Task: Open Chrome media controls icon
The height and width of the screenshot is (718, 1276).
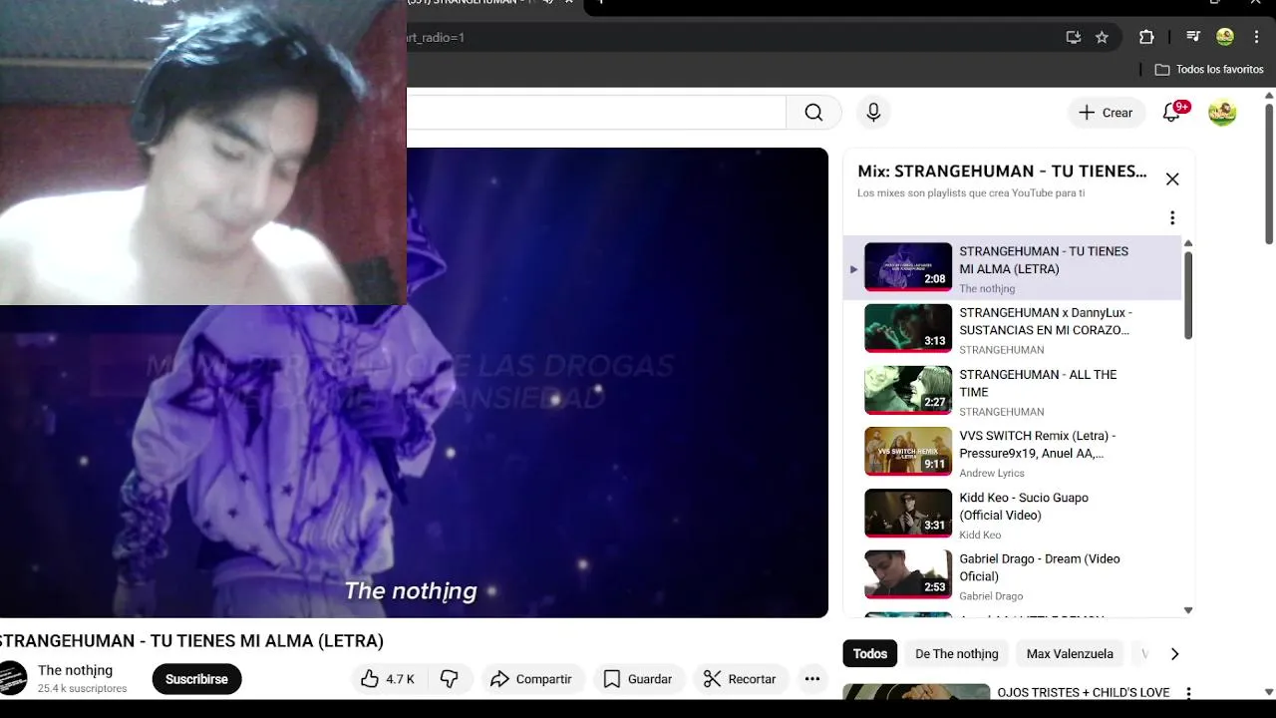Action: pyautogui.click(x=1192, y=37)
